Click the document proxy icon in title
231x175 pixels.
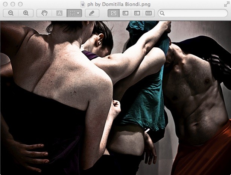coord(83,4)
